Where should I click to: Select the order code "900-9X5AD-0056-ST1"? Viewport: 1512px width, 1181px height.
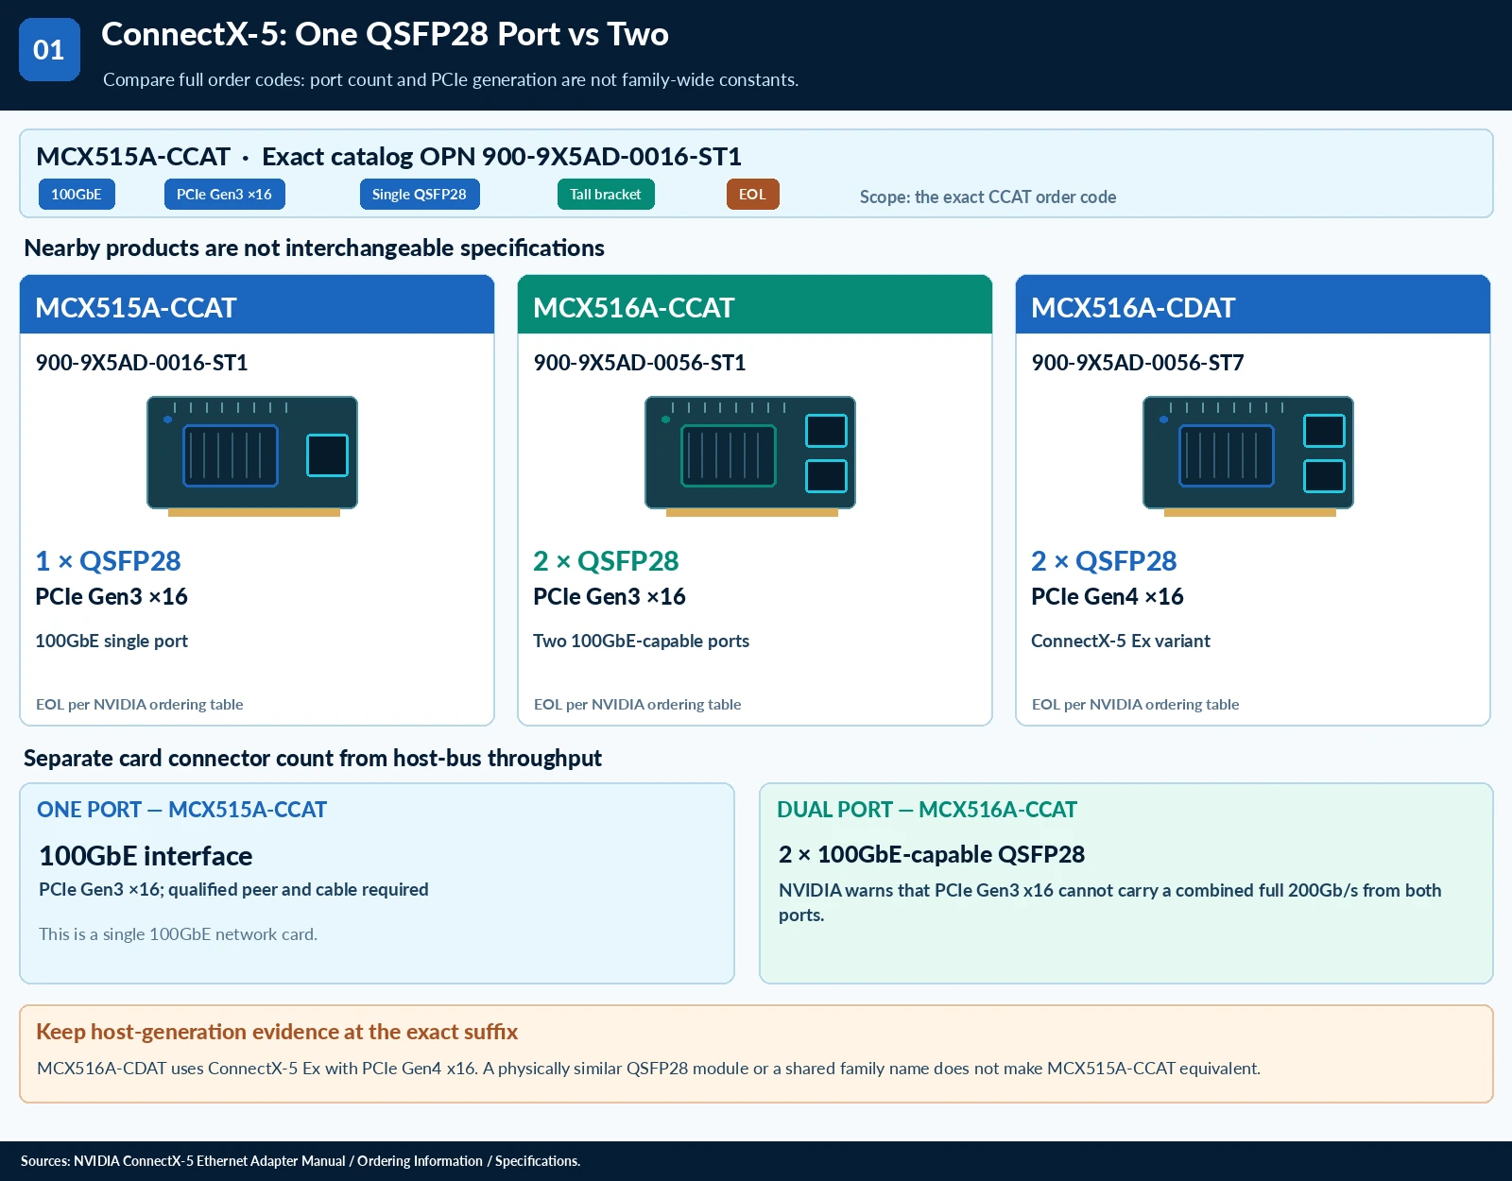click(640, 363)
